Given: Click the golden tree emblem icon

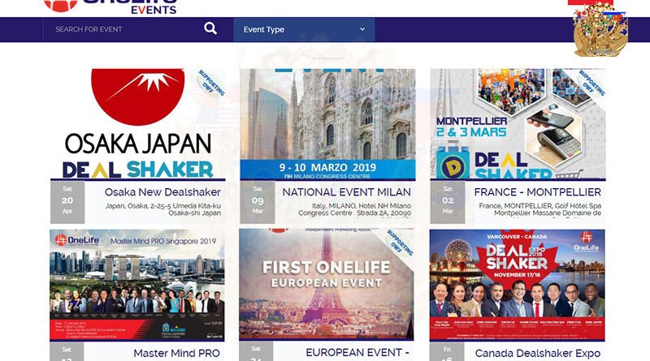Looking at the screenshot, I should (600, 31).
